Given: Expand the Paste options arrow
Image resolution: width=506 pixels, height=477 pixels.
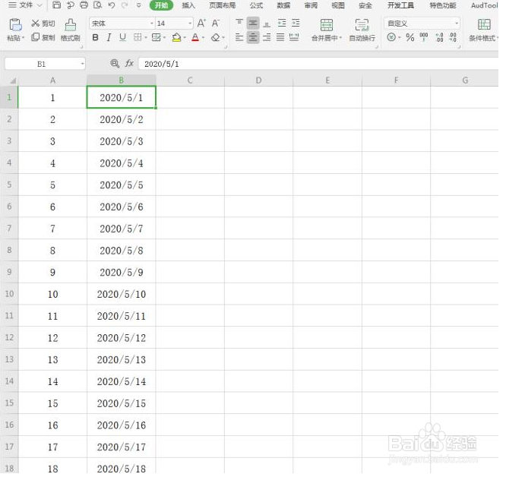Looking at the screenshot, I should click(x=24, y=38).
